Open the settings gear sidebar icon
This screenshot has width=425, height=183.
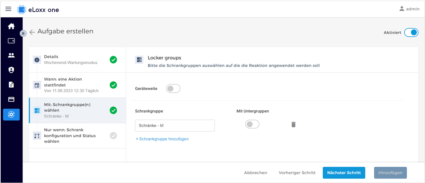pyautogui.click(x=11, y=114)
